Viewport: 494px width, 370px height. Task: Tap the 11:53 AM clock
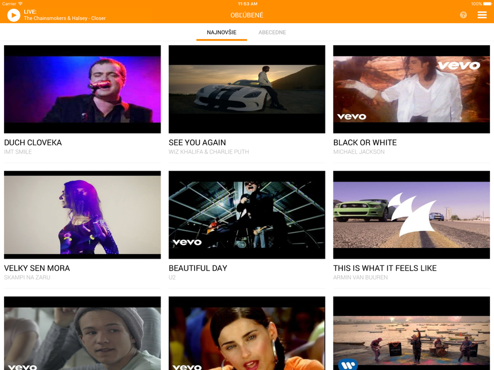[247, 4]
